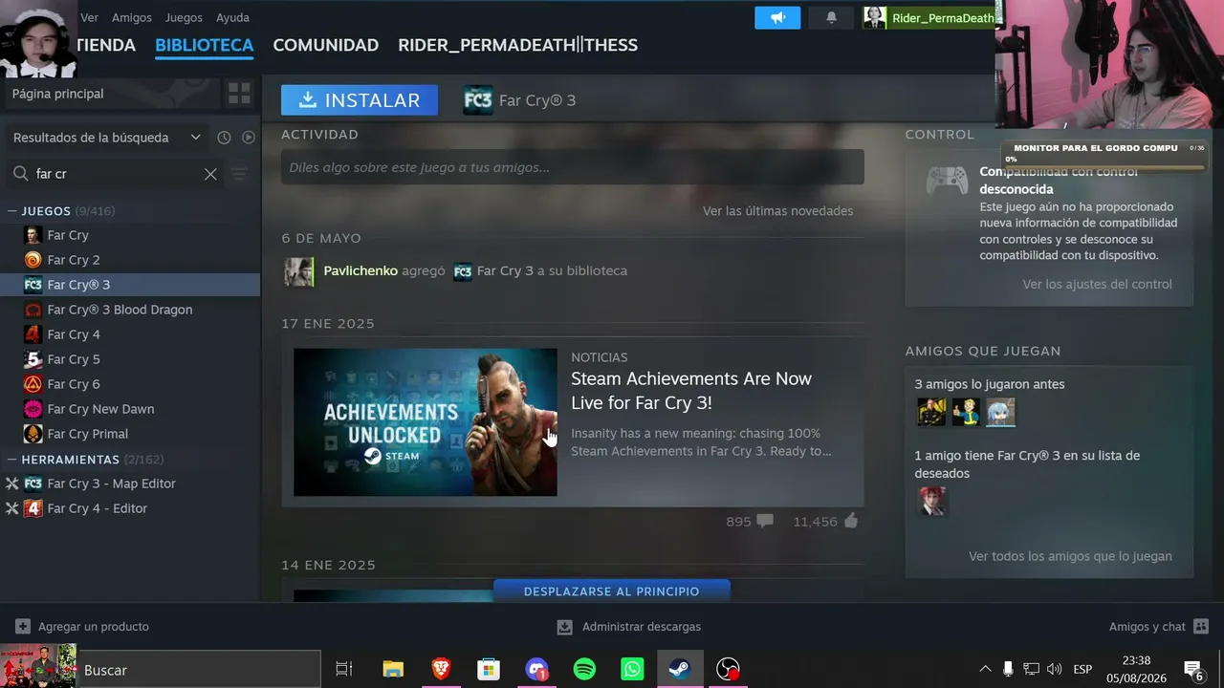
Task: View the 895 comments on the news post
Action: point(750,522)
